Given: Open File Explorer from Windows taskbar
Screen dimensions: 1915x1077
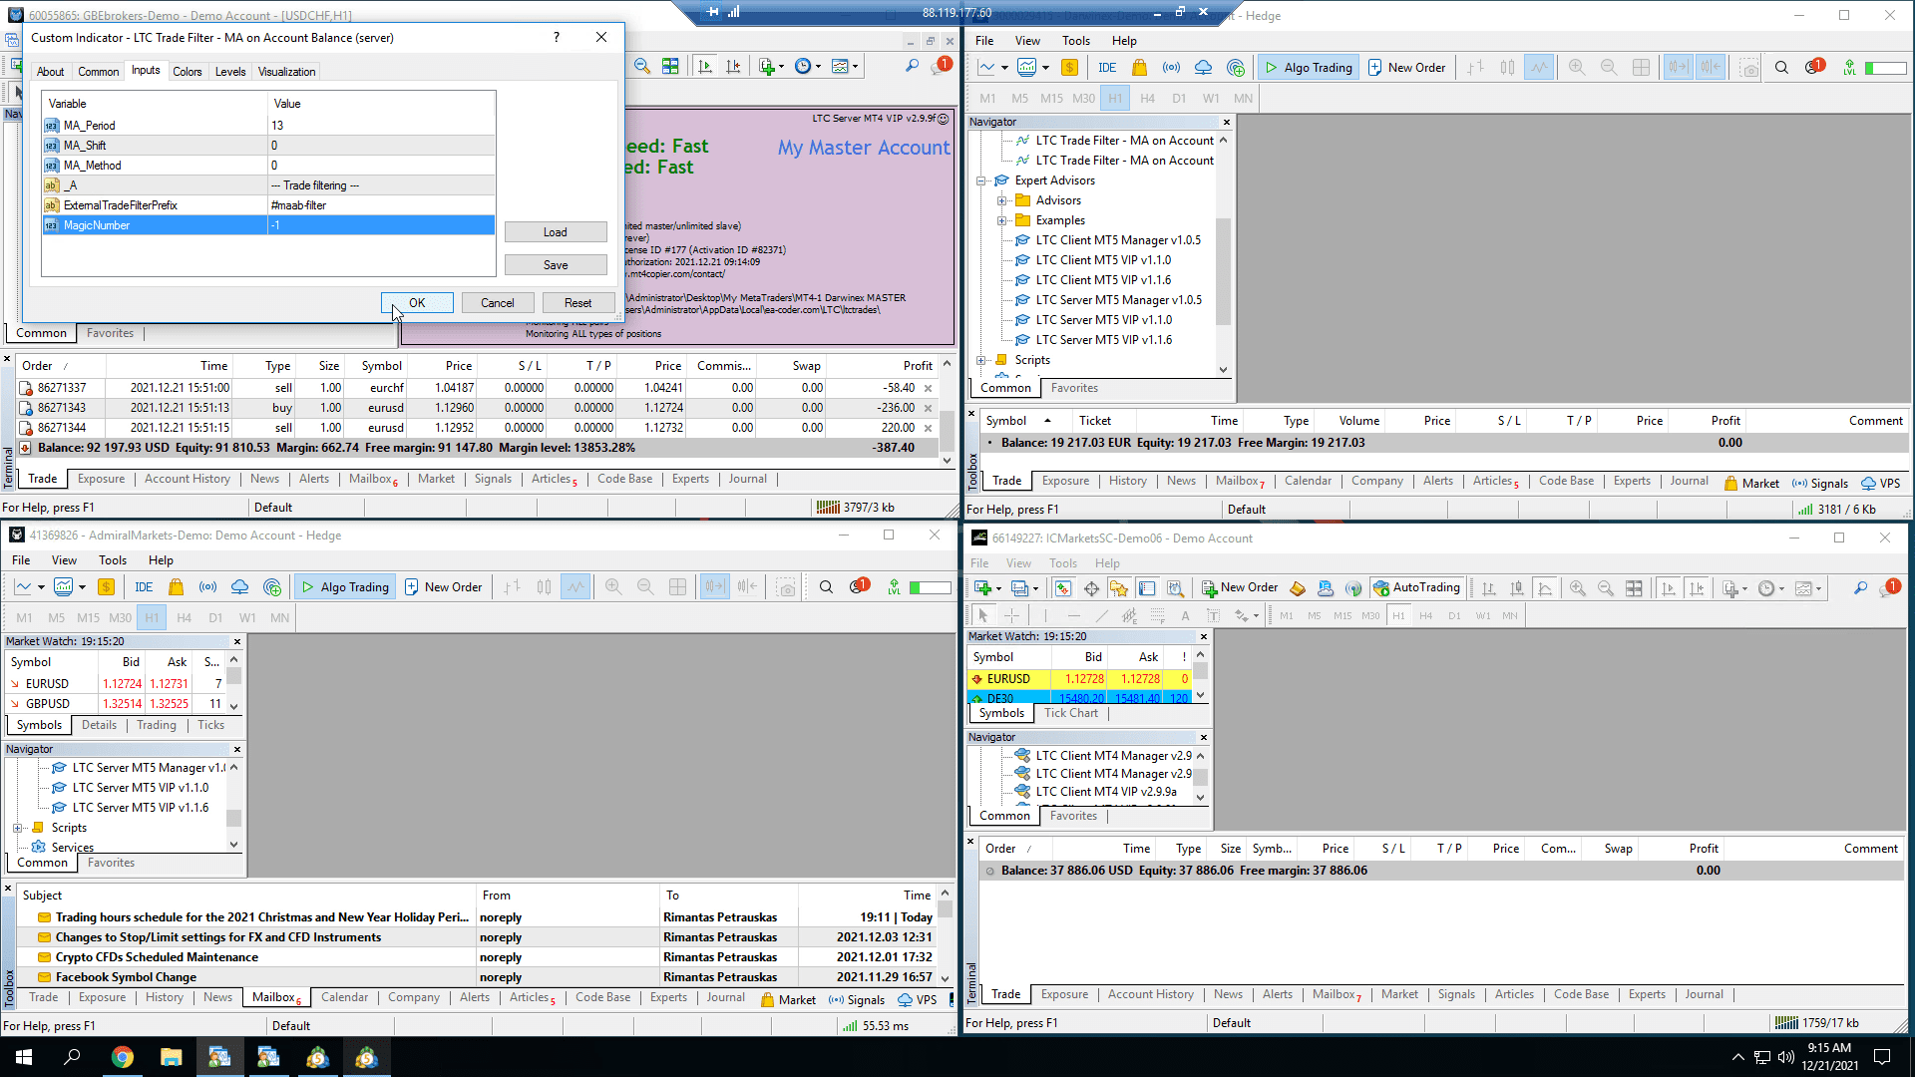Looking at the screenshot, I should (x=171, y=1057).
